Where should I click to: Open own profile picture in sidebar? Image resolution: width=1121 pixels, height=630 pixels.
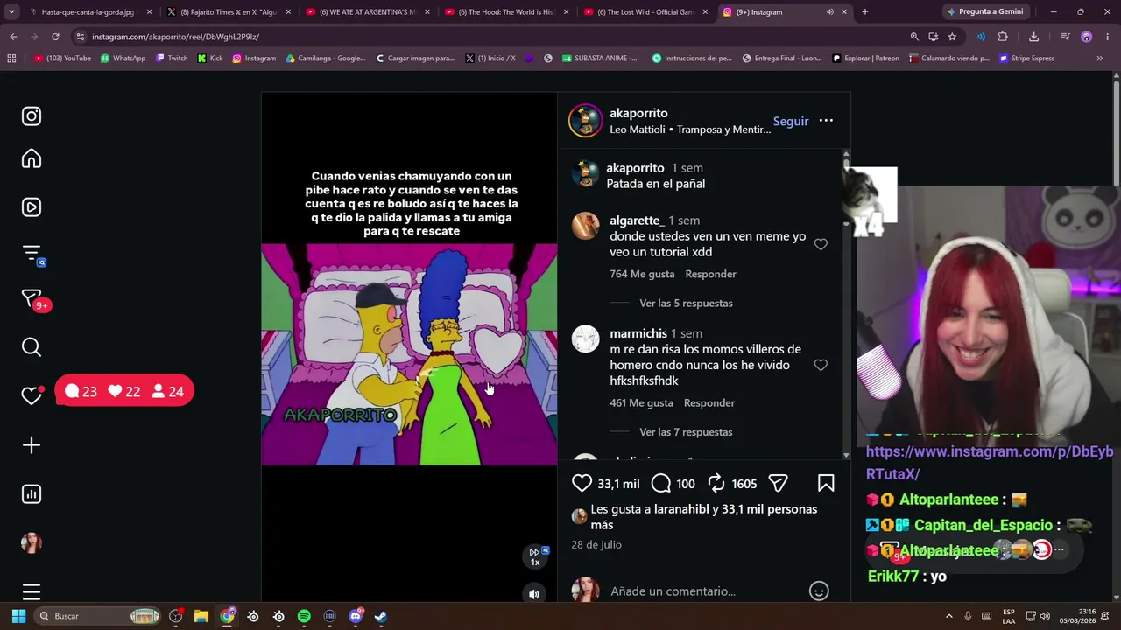(x=32, y=543)
